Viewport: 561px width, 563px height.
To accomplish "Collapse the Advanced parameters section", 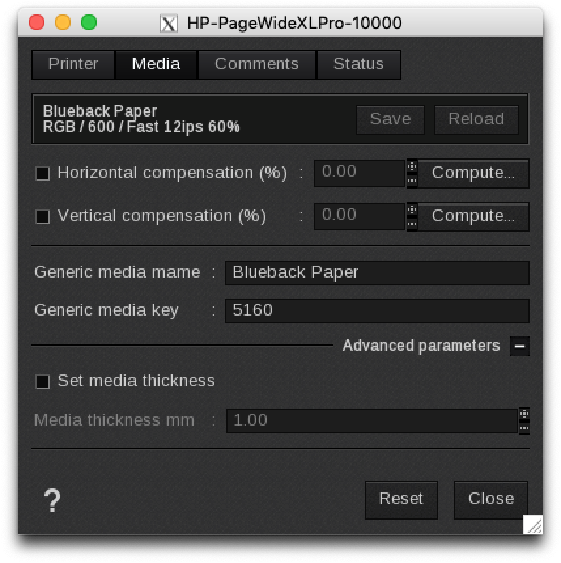I will [x=520, y=346].
